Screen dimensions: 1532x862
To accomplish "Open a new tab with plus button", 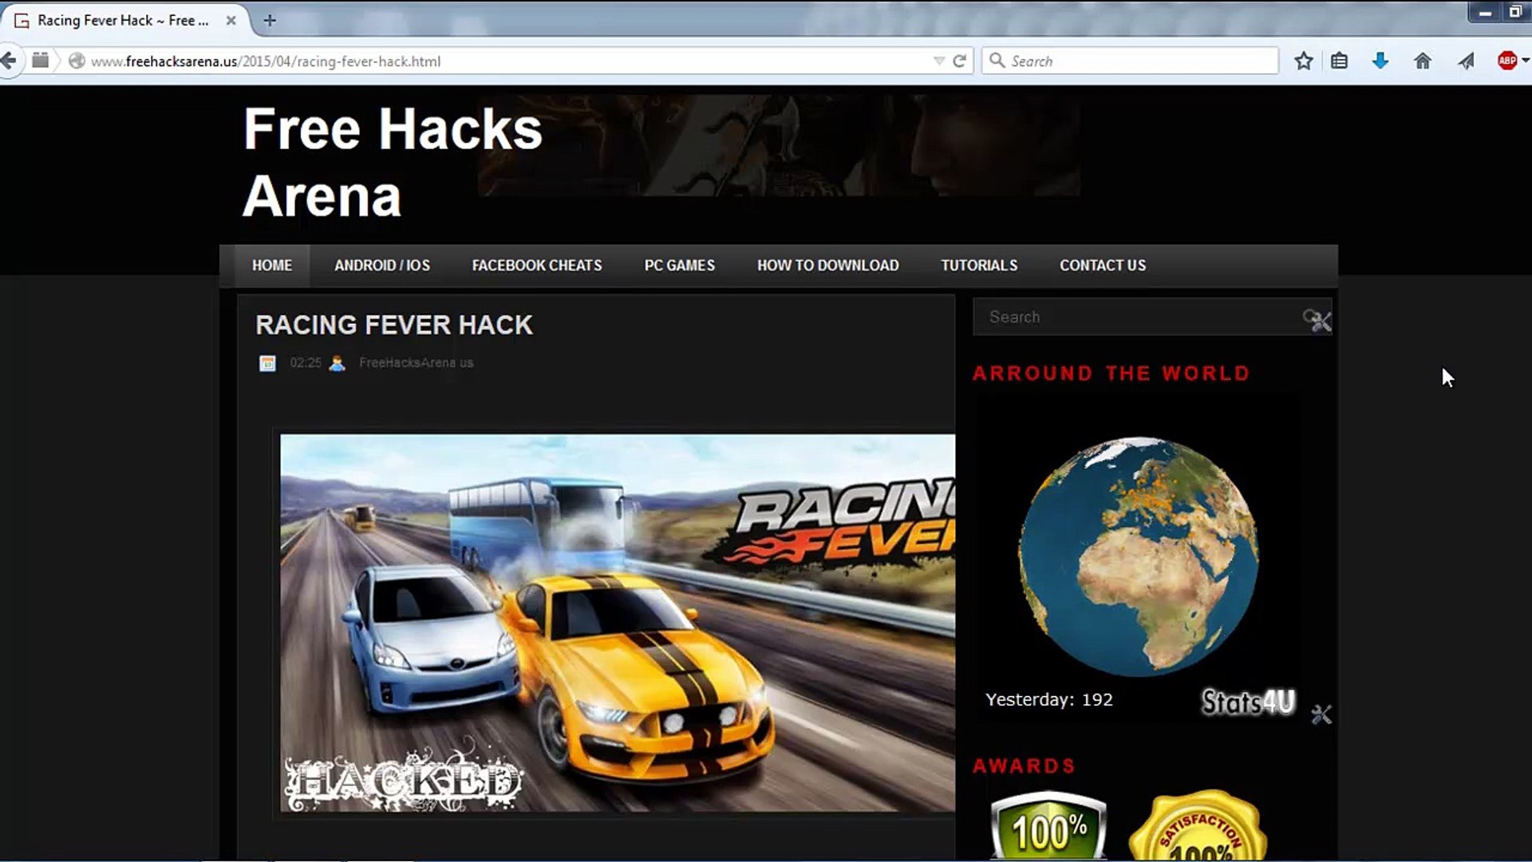I will pyautogui.click(x=270, y=21).
